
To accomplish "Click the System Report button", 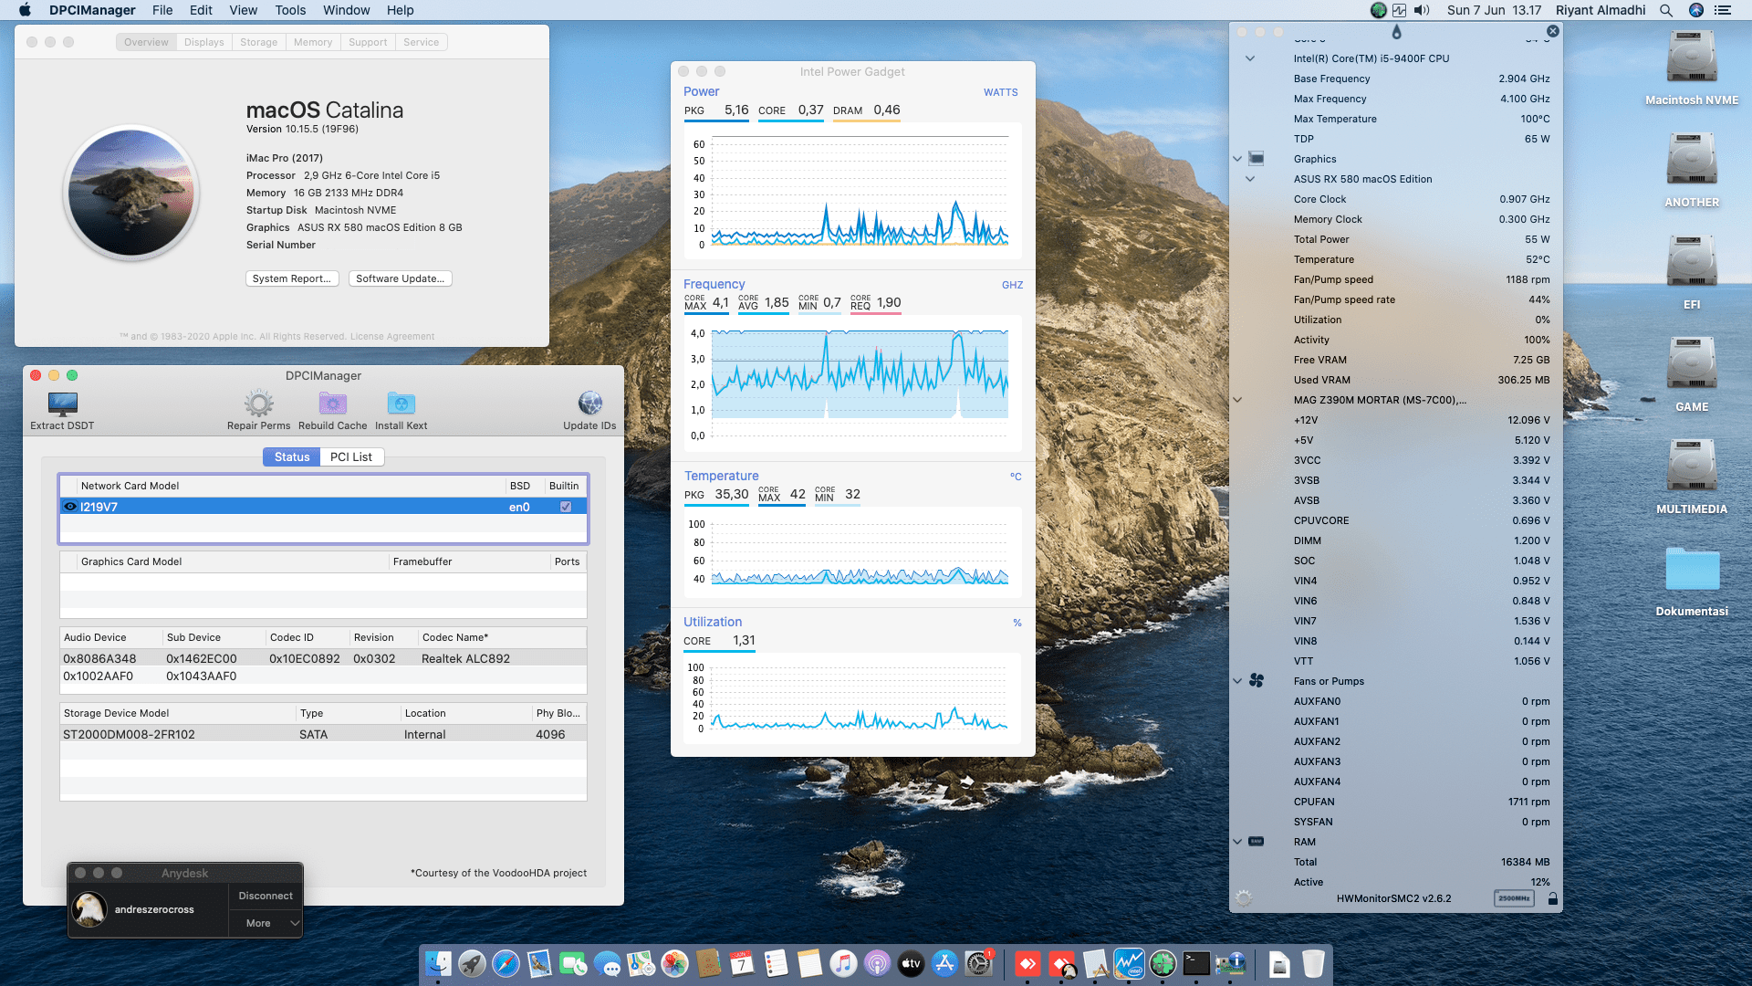I will [292, 278].
